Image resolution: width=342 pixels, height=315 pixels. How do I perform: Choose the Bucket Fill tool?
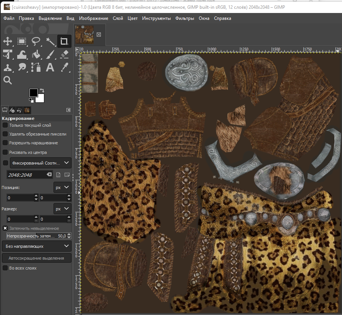36,55
